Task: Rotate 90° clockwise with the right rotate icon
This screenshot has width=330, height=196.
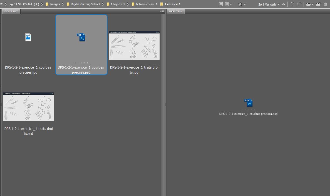Action: [299, 4]
